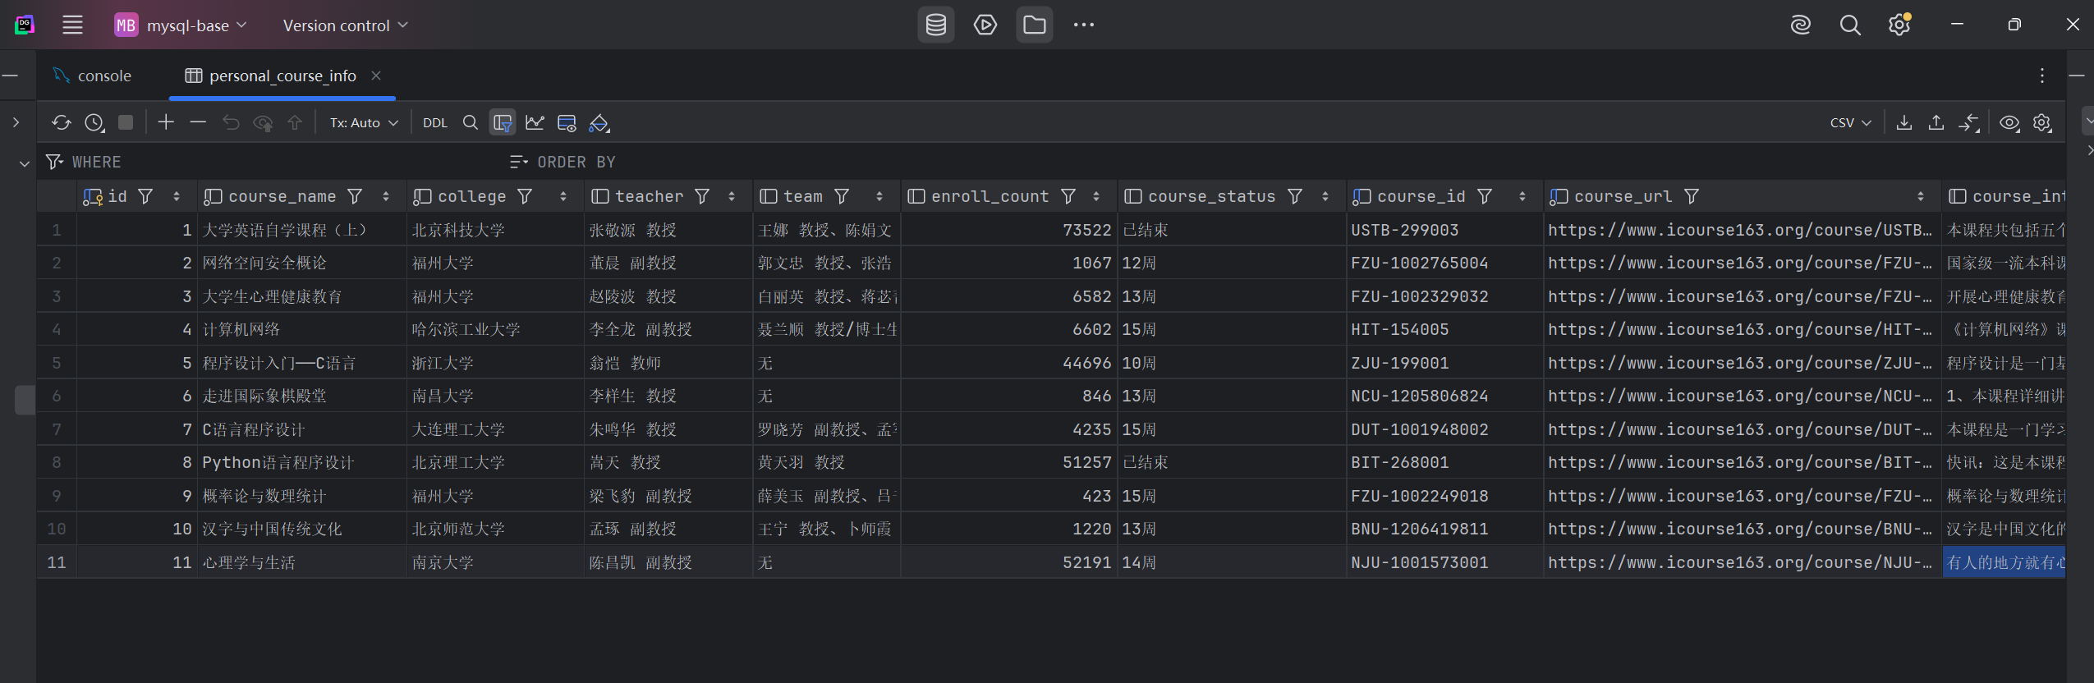Filter the course_id column
Viewport: 2094px width, 683px height.
coord(1485,197)
